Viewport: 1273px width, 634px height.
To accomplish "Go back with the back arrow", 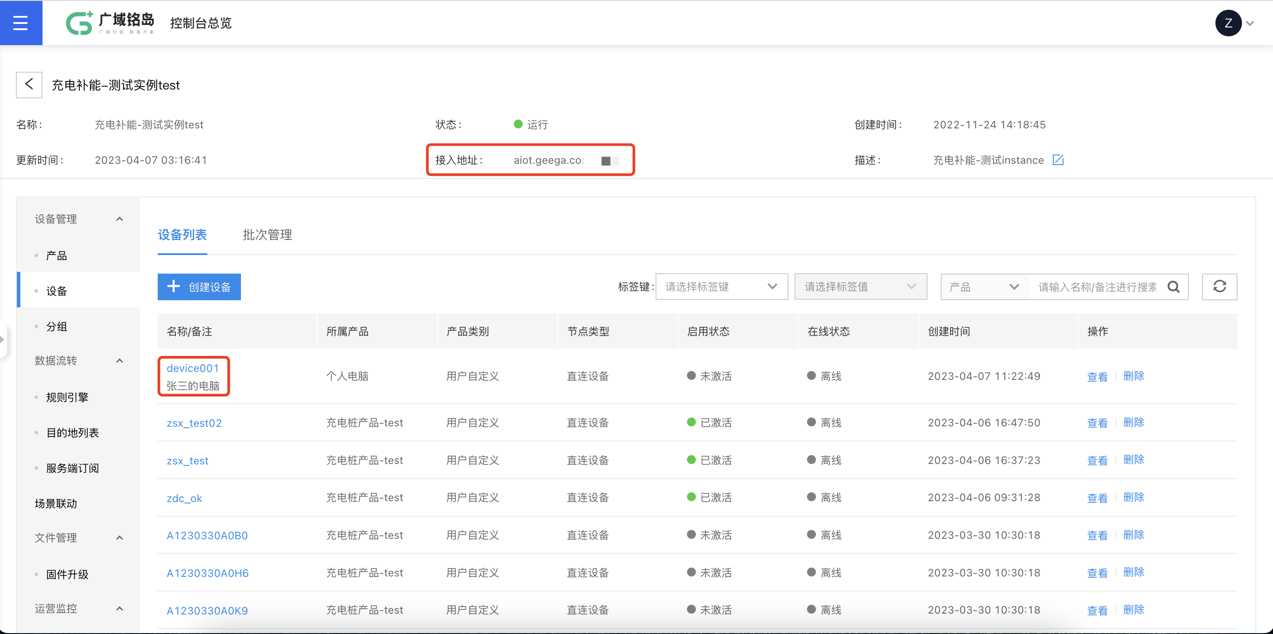I will point(29,85).
